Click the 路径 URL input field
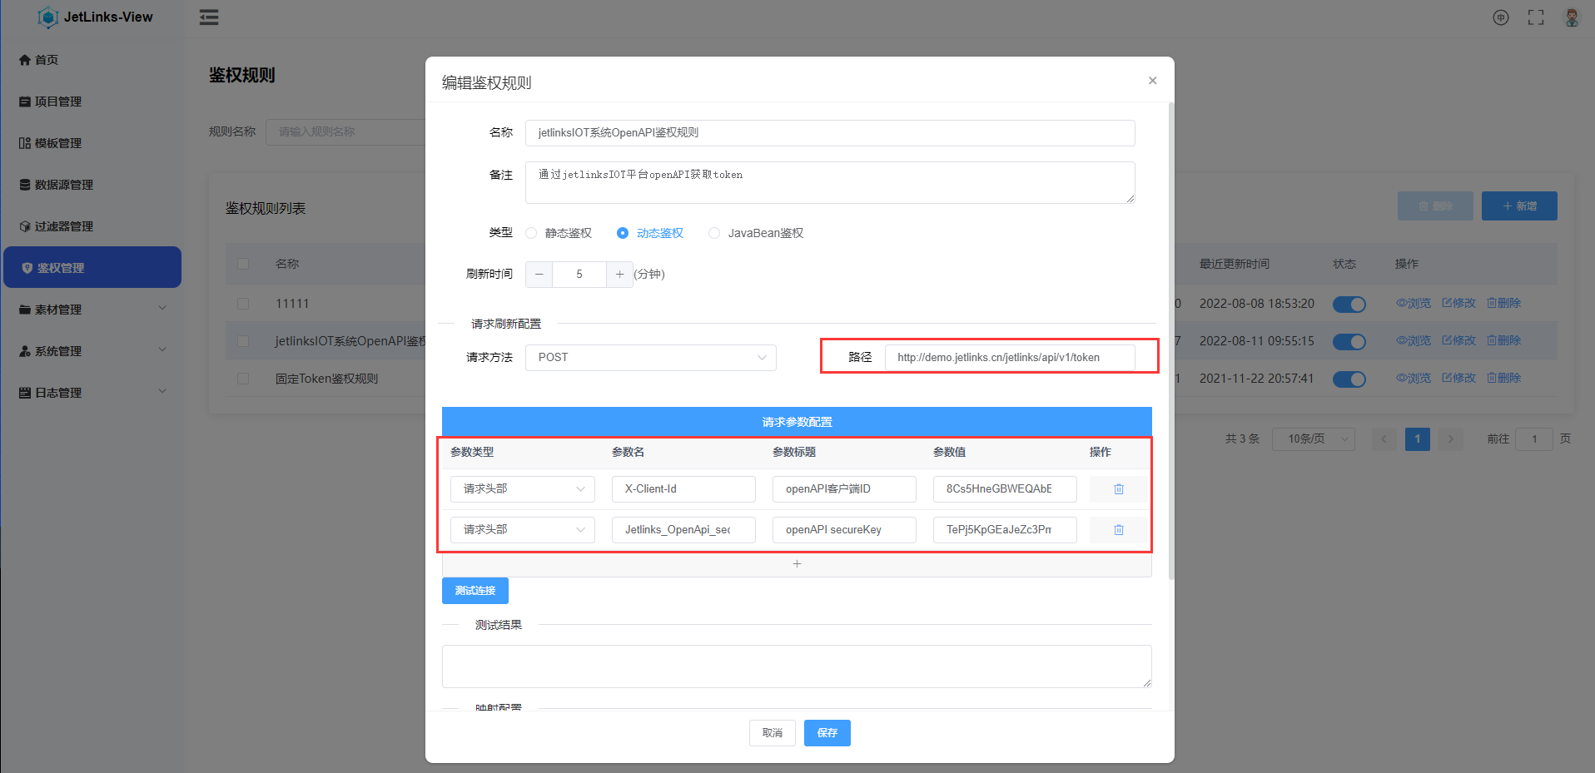This screenshot has height=773, width=1595. [x=1010, y=358]
